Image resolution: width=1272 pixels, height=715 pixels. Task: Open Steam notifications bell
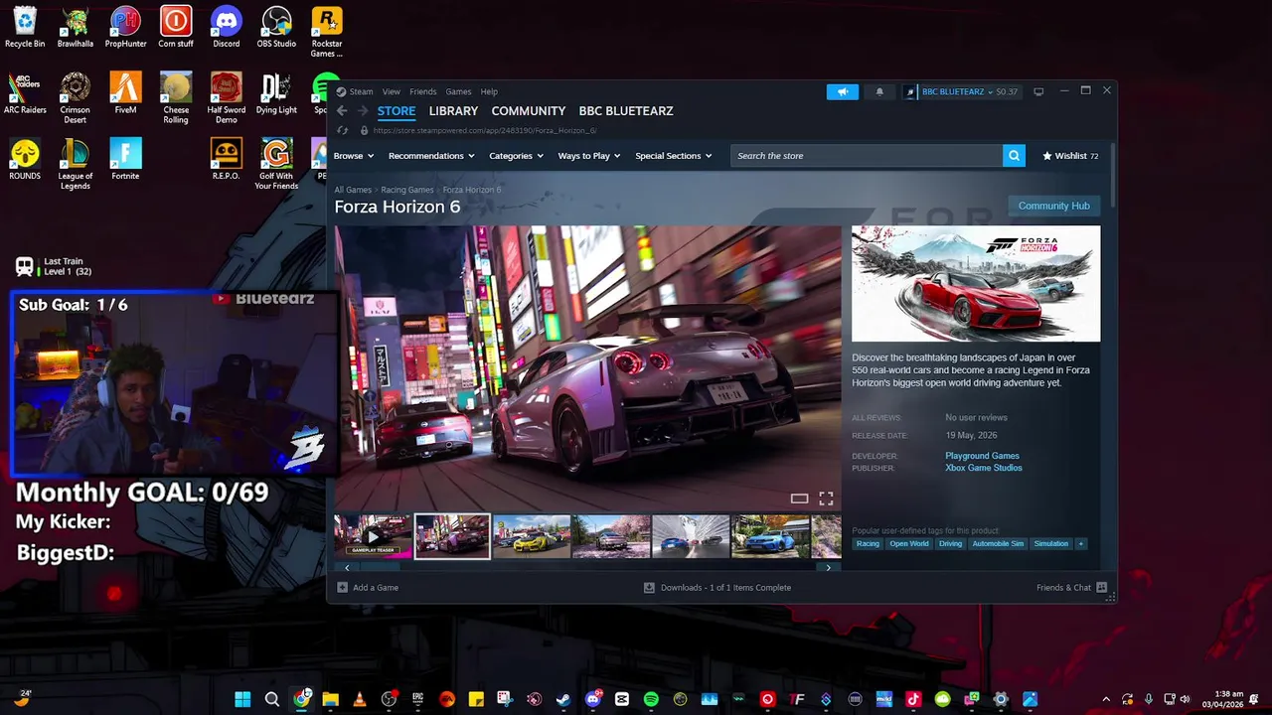click(x=879, y=91)
